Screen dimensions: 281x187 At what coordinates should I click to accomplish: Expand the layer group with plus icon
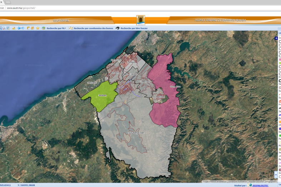pyautogui.click(x=276, y=38)
